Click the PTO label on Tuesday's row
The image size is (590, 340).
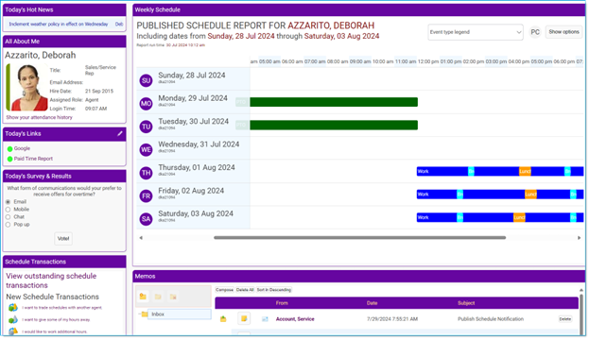(x=242, y=125)
